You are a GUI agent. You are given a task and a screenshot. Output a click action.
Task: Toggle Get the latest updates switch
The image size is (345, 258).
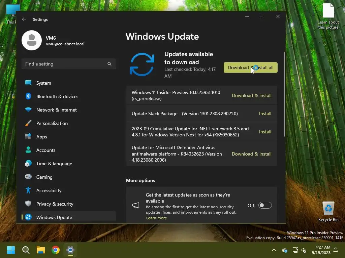pyautogui.click(x=265, y=205)
